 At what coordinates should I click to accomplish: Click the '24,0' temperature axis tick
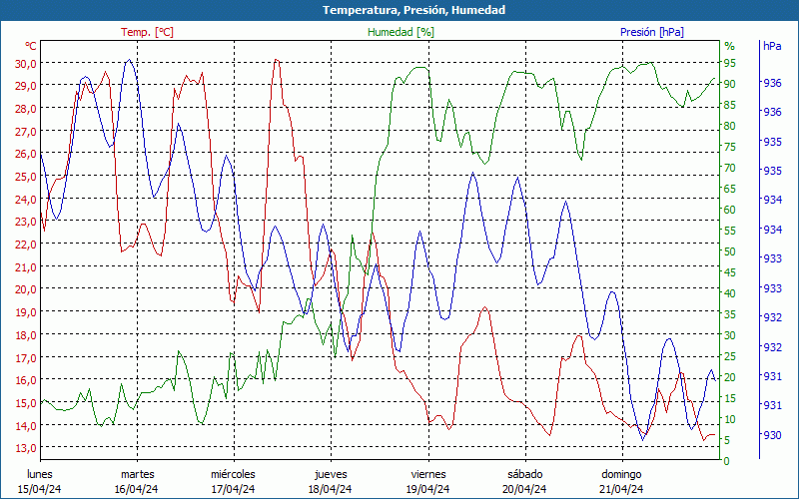point(26,199)
